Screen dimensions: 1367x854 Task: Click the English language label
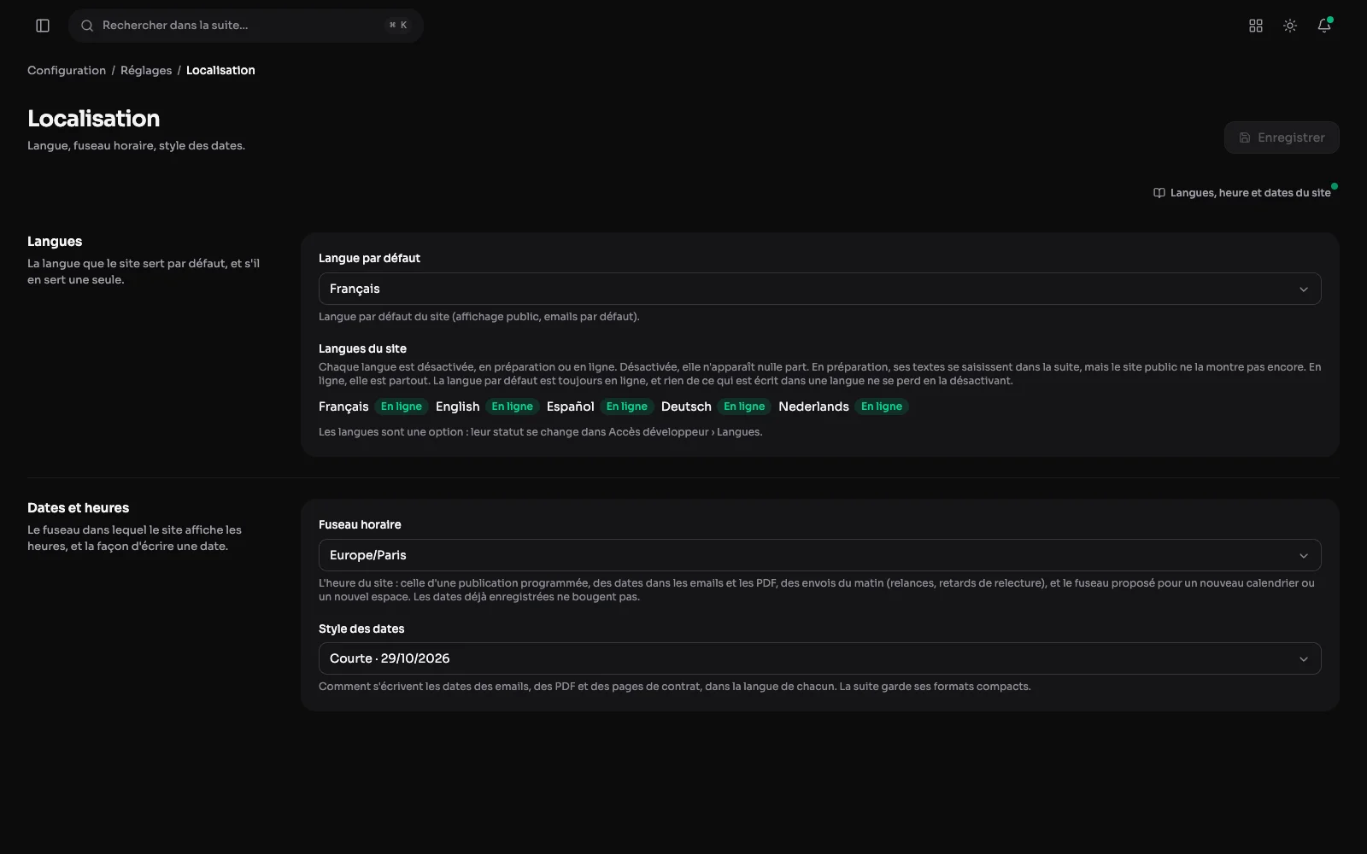(457, 407)
